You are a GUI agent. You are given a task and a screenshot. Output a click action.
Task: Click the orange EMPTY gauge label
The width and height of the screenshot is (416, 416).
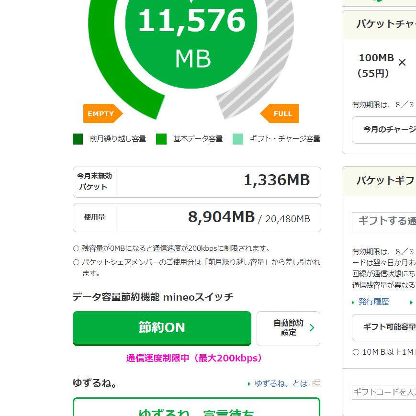(x=103, y=113)
